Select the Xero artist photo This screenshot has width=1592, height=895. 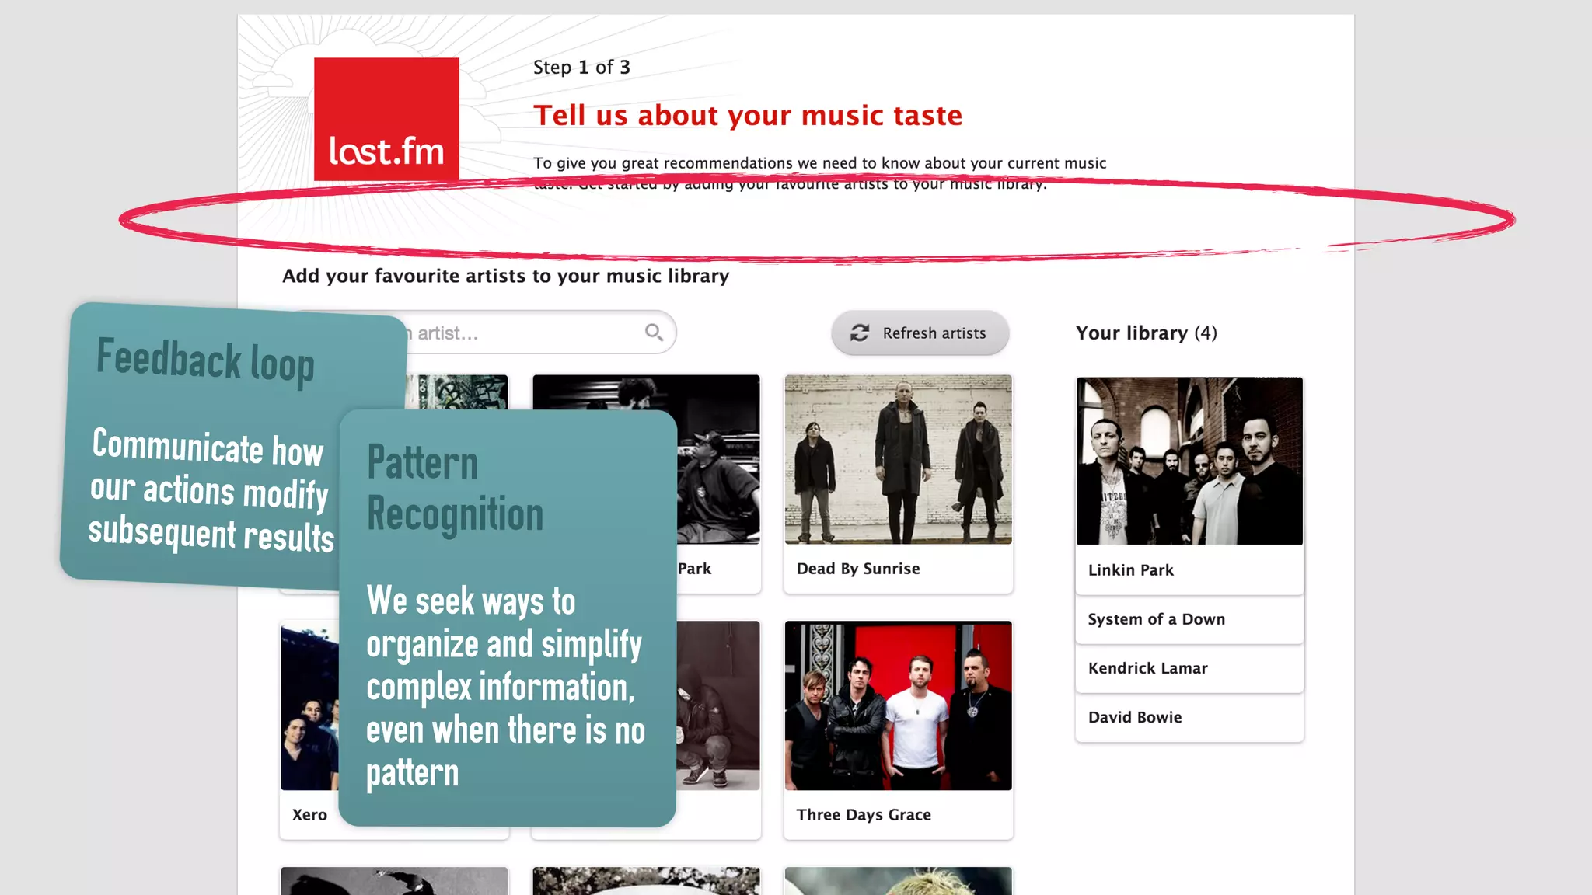coord(309,705)
